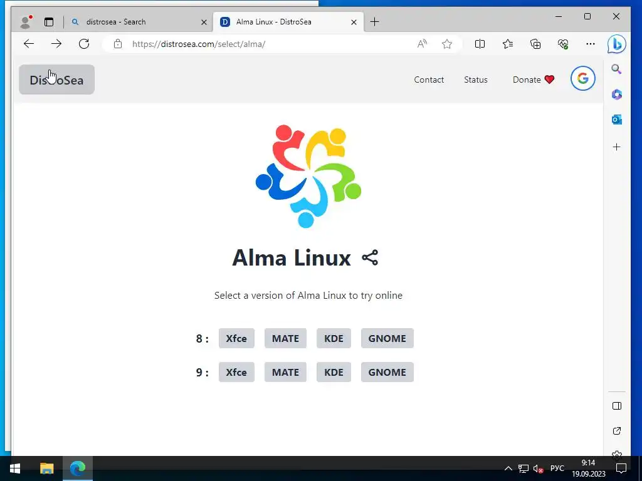Toggle sidebar visibility icon at bottom
The width and height of the screenshot is (642, 481).
click(617, 406)
